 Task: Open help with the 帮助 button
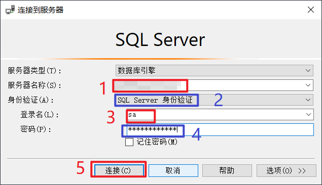point(227,170)
